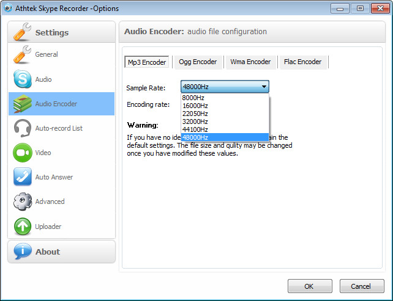Switch to the Flac Encoder tab
This screenshot has width=393, height=301.
(302, 62)
